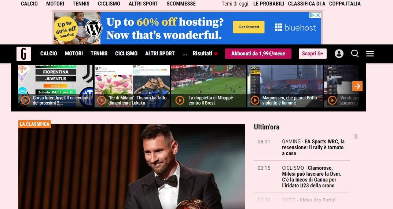This screenshot has width=393, height=209.
Task: Select SCOMMESSE in the top menu
Action: 181,4
